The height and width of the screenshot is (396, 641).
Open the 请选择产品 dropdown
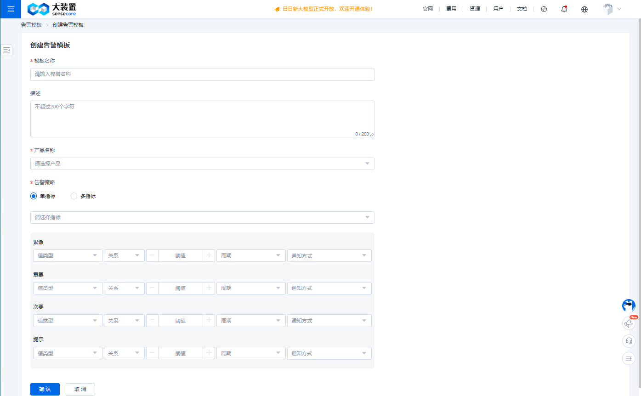202,164
